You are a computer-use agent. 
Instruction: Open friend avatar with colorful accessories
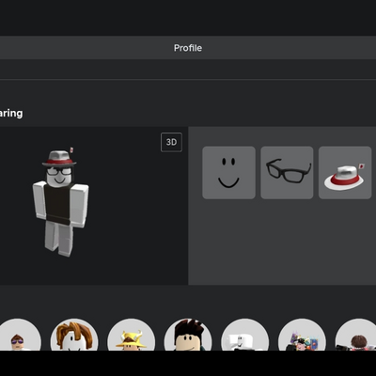click(302, 335)
